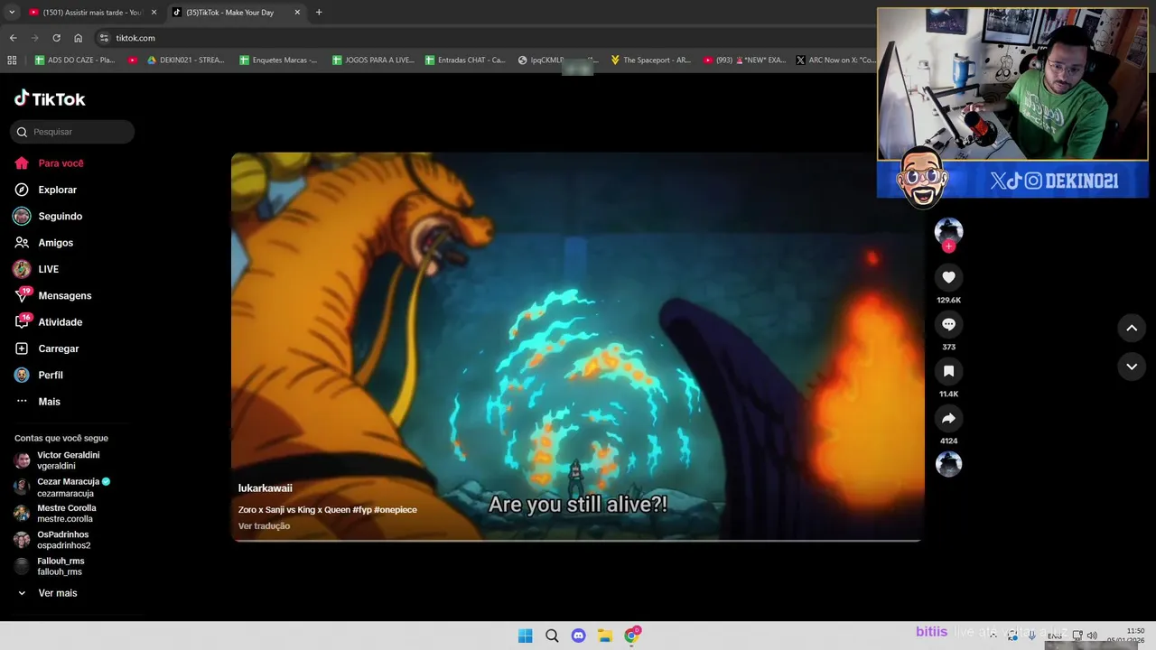
Task: Open Enquetes Marcas bookmark
Action: click(x=278, y=60)
